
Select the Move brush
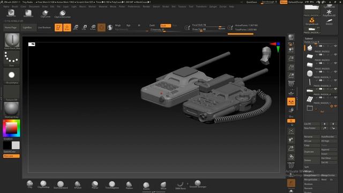pyautogui.click(x=163, y=185)
